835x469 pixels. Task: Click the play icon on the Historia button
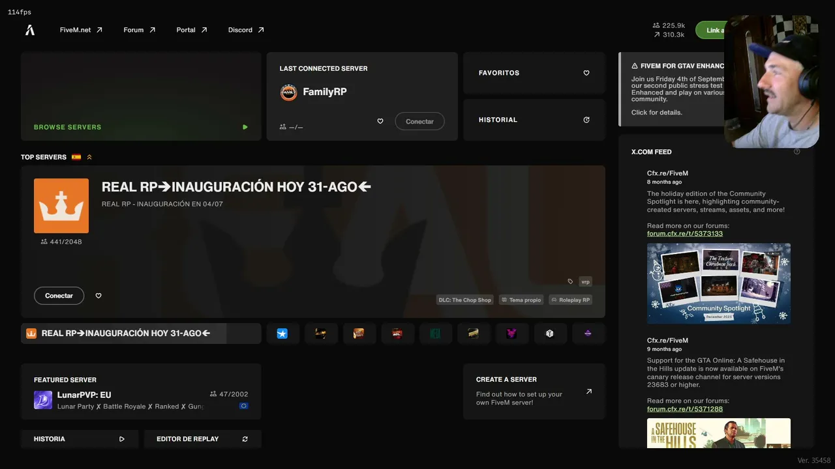point(122,439)
